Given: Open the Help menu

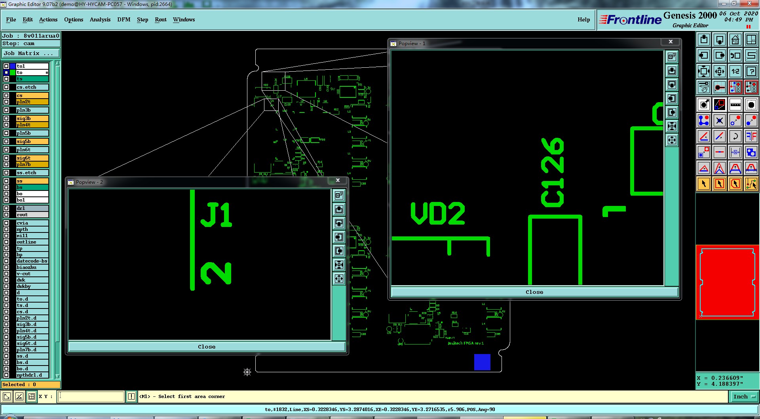Looking at the screenshot, I should point(583,19).
